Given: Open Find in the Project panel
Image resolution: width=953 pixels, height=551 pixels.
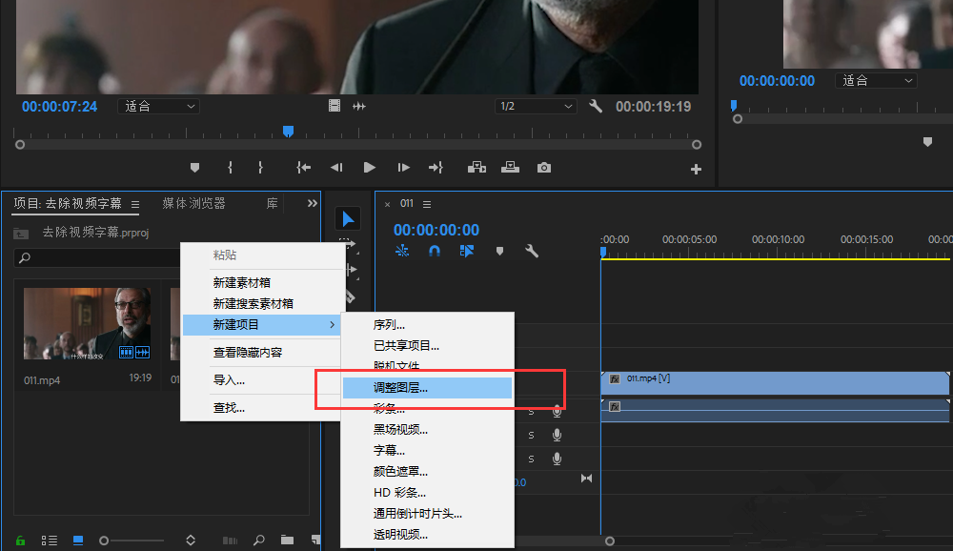Looking at the screenshot, I should point(259,539).
